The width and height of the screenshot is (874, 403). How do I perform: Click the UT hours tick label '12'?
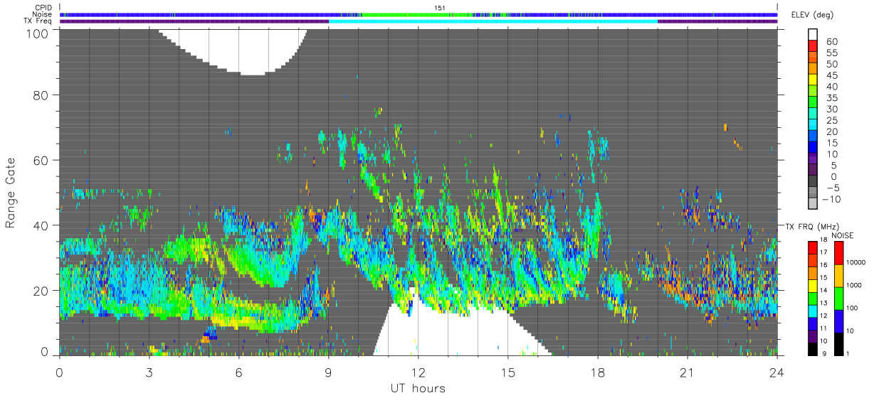pos(418,372)
